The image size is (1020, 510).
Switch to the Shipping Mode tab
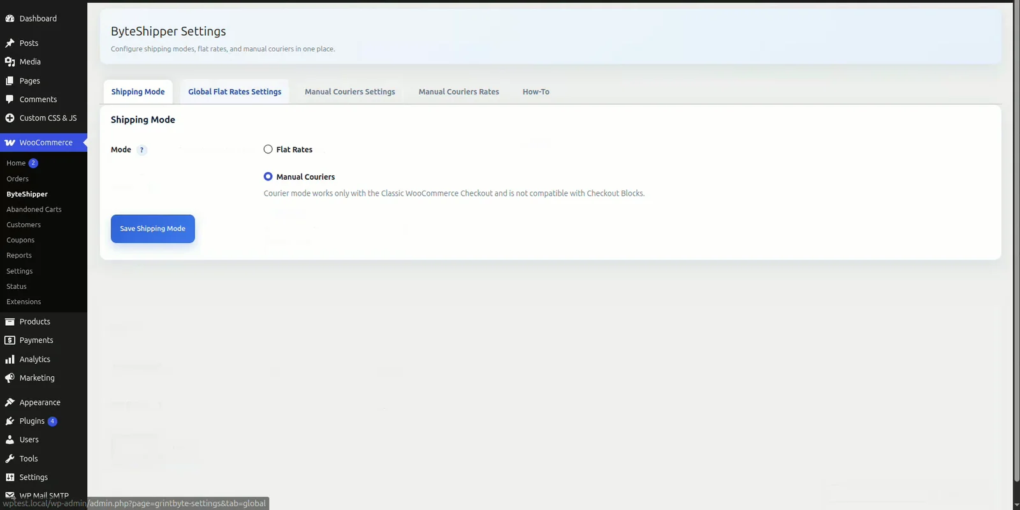pyautogui.click(x=138, y=92)
